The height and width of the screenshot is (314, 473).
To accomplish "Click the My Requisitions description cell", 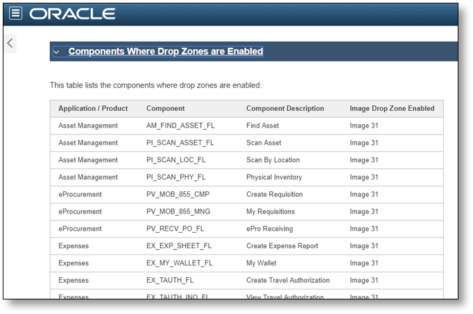I will pos(270,211).
